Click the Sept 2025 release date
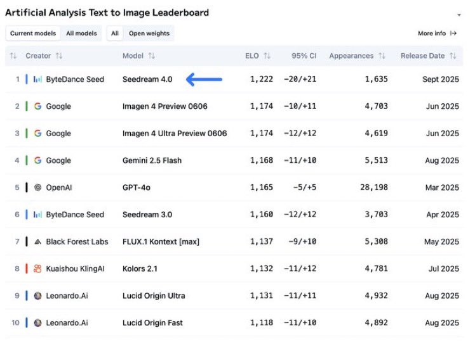Image resolution: width=475 pixels, height=342 pixels. click(441, 79)
